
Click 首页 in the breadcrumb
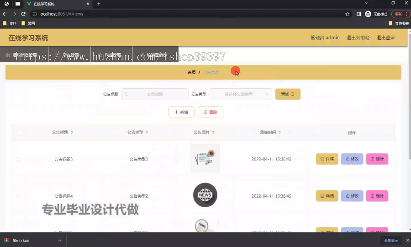[192, 72]
